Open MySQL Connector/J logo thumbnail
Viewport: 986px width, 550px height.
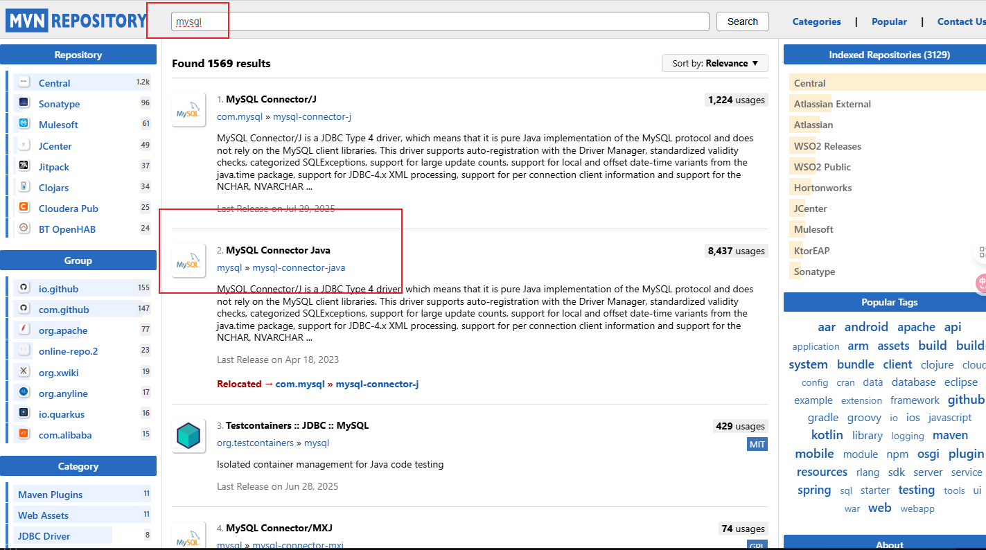(188, 109)
